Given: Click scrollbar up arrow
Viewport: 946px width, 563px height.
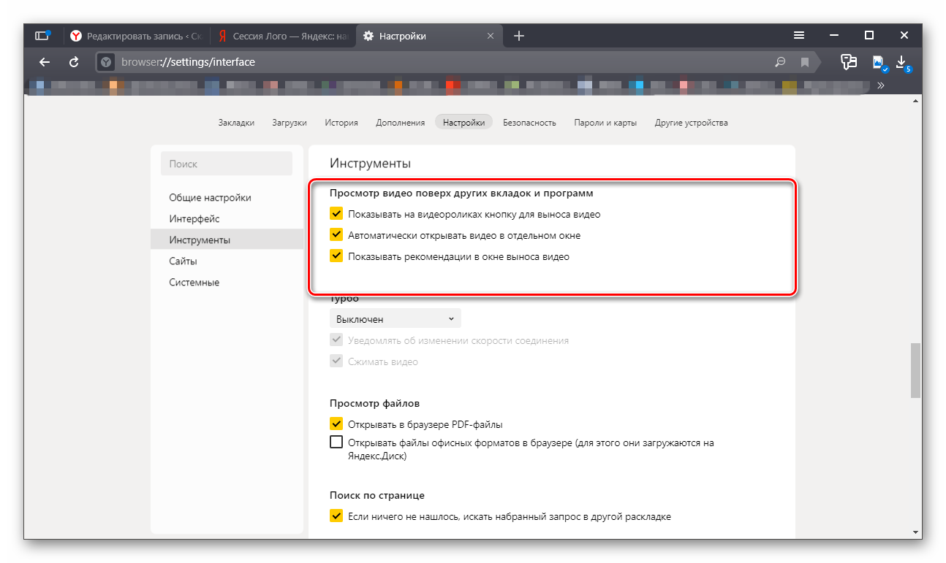Looking at the screenshot, I should (916, 102).
